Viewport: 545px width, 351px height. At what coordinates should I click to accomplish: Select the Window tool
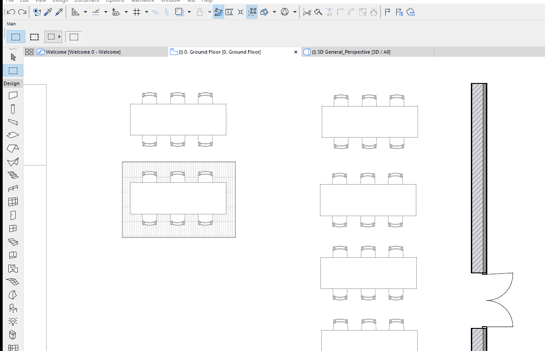[13, 229]
